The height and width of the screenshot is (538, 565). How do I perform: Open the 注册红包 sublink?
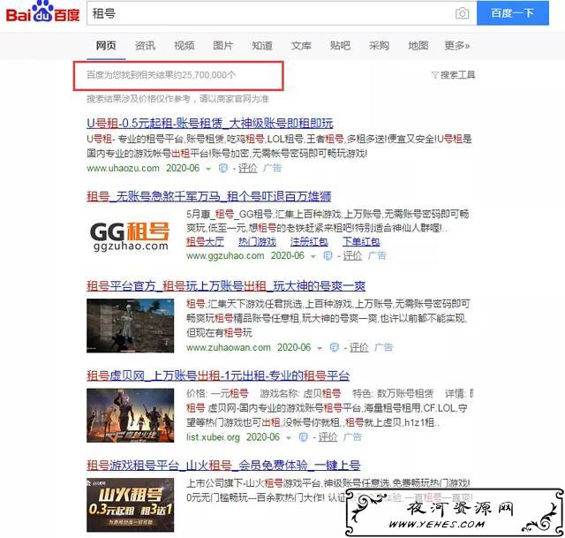[309, 241]
